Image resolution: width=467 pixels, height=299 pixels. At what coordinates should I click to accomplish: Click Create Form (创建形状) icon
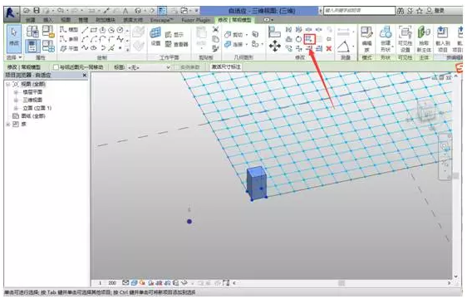386,39
